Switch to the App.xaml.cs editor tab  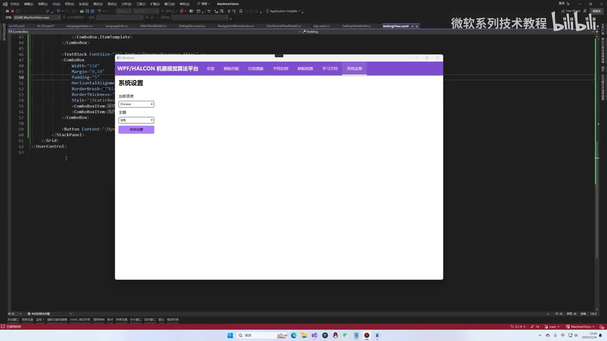[322, 26]
